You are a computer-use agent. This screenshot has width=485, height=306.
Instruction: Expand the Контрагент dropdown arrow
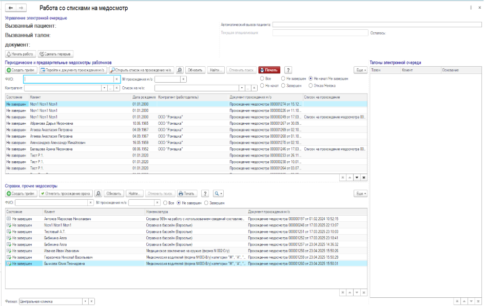click(x=104, y=88)
